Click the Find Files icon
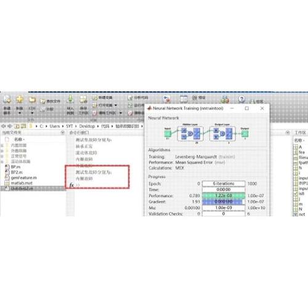308x308 pixels. coord(43,101)
